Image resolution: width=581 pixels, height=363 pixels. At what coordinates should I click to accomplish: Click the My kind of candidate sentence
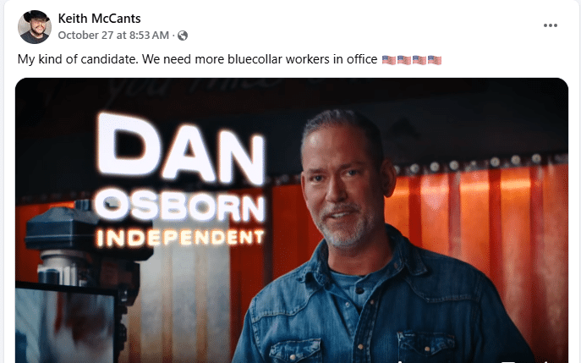(x=77, y=59)
